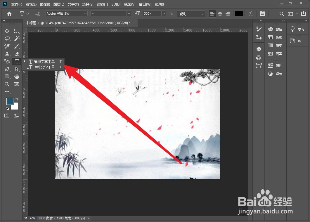This screenshot has height=222, width=310.
Task: Align text right
Action: click(228, 14)
